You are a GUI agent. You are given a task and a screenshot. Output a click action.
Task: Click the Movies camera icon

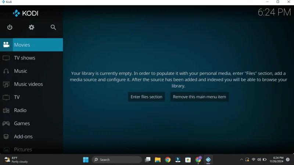pos(6,45)
